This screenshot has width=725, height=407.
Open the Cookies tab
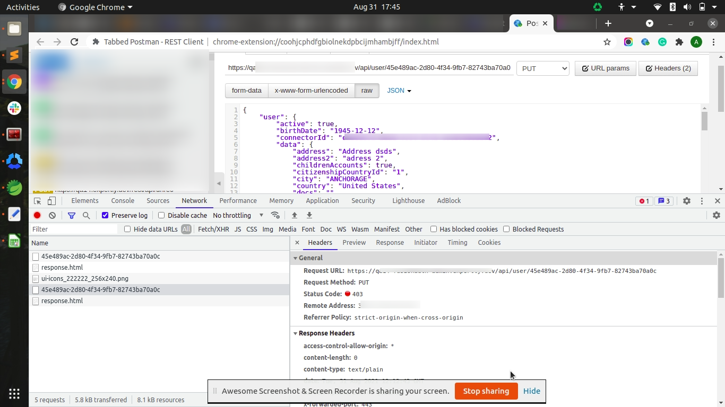click(x=489, y=242)
